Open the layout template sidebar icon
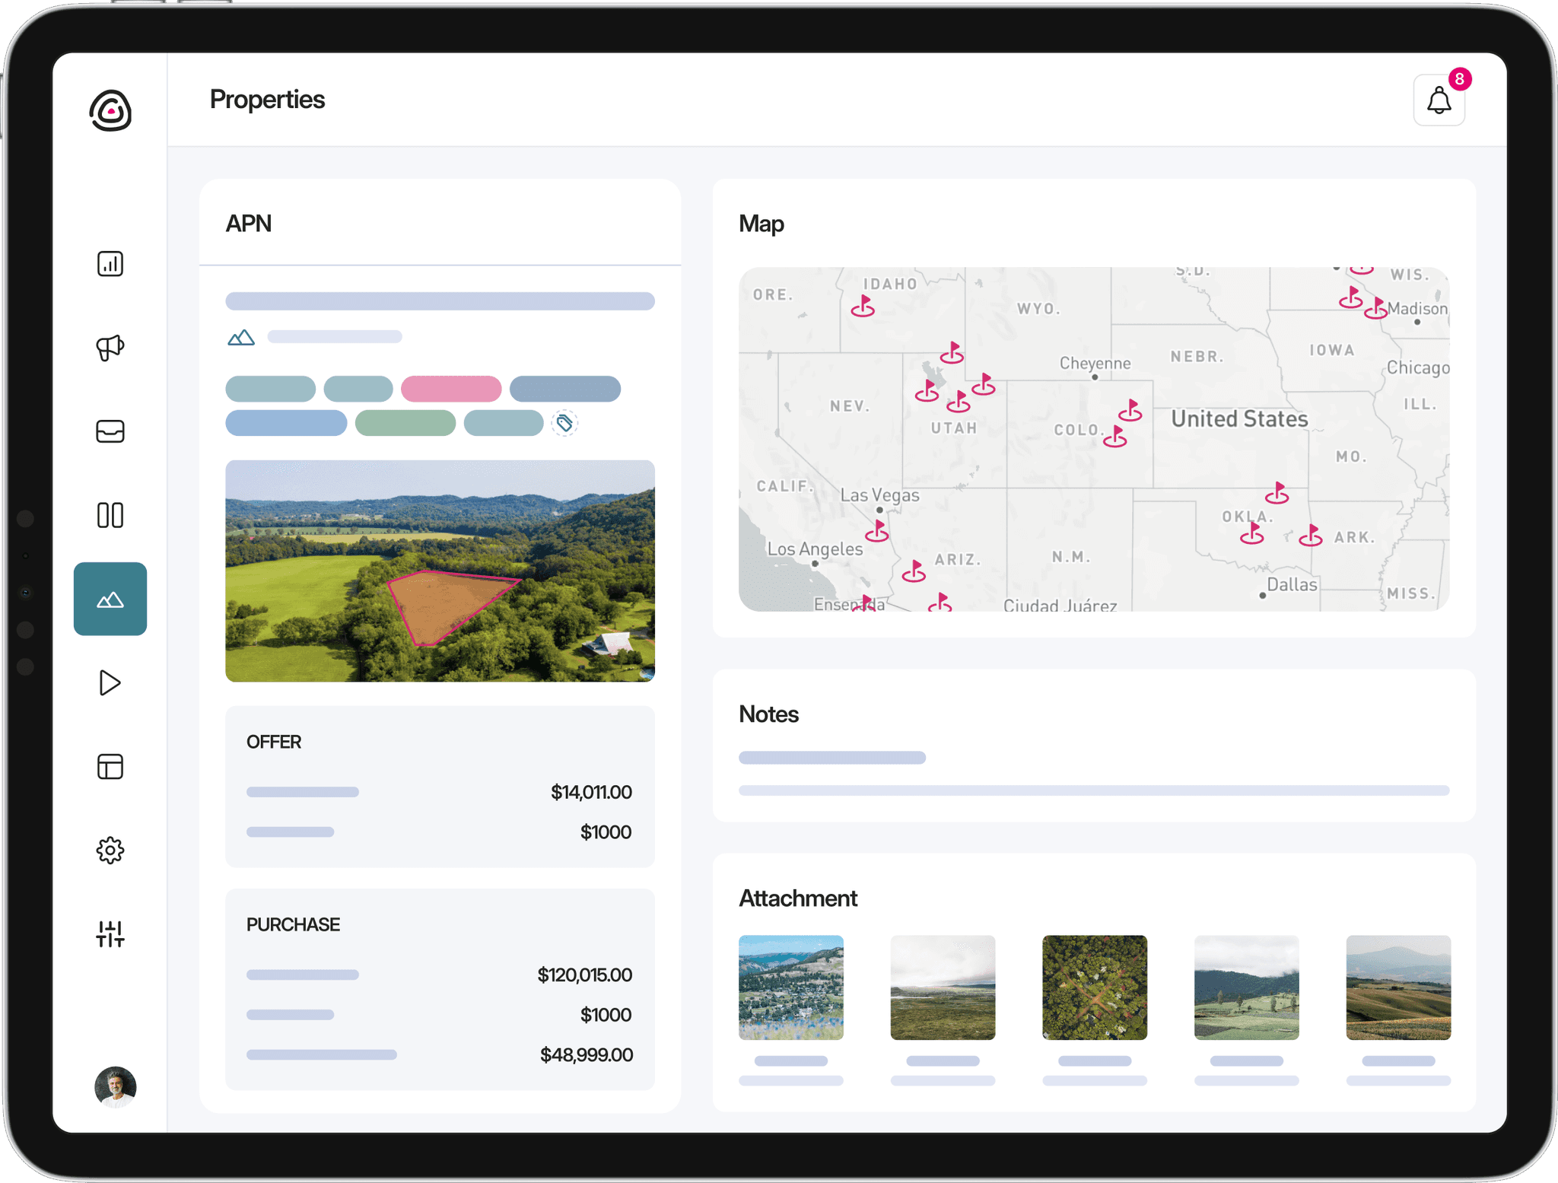The width and height of the screenshot is (1558, 1183). tap(110, 767)
